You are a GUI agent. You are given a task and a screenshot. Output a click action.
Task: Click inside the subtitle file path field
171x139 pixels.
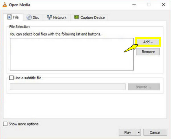tap(68, 87)
